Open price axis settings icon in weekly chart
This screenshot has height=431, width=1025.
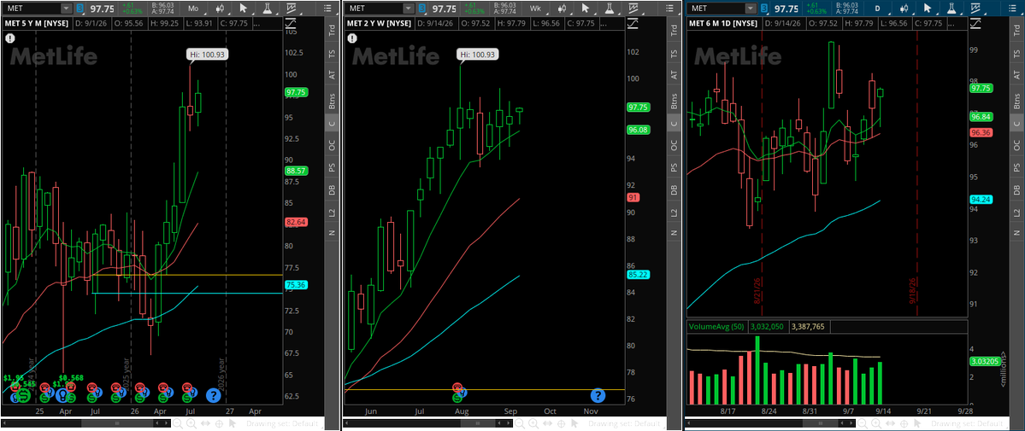click(633, 23)
